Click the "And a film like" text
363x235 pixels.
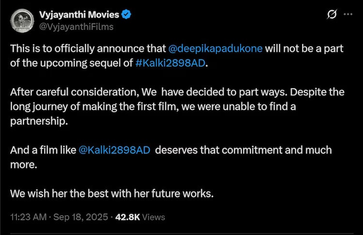coord(43,150)
